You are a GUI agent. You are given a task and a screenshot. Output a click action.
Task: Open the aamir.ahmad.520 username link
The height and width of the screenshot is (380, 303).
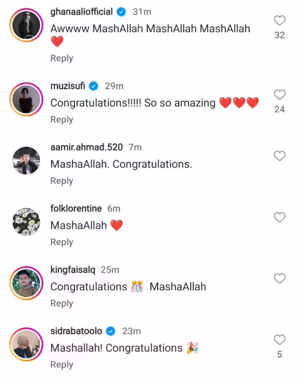87,147
